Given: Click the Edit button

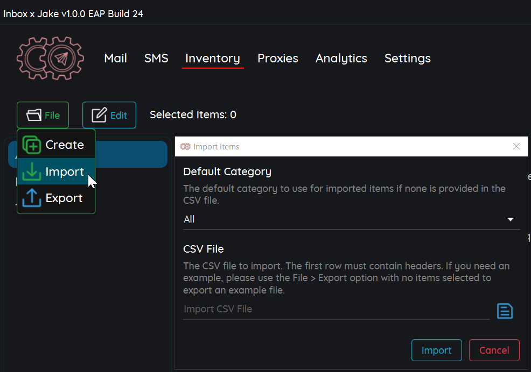Looking at the screenshot, I should pos(109,115).
